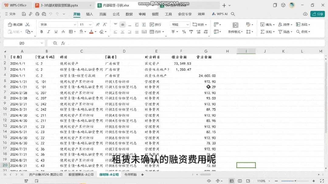Open the Review (审阅) ribbon tab
Screen dimensions: 328x184
142,14
